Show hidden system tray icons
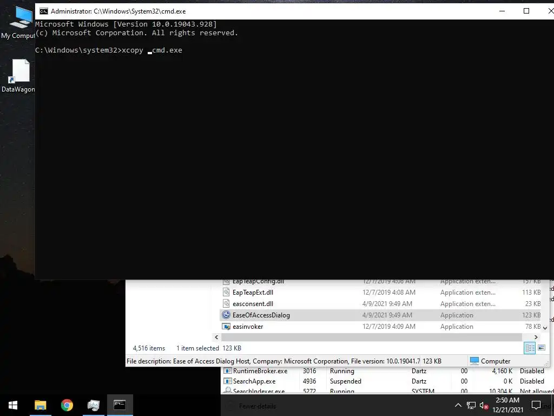The image size is (554, 416). pos(458,405)
